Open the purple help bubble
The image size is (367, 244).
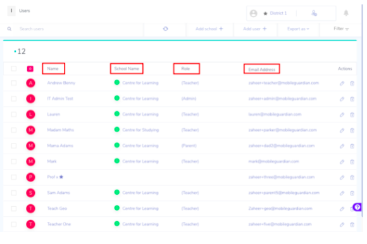click(358, 207)
